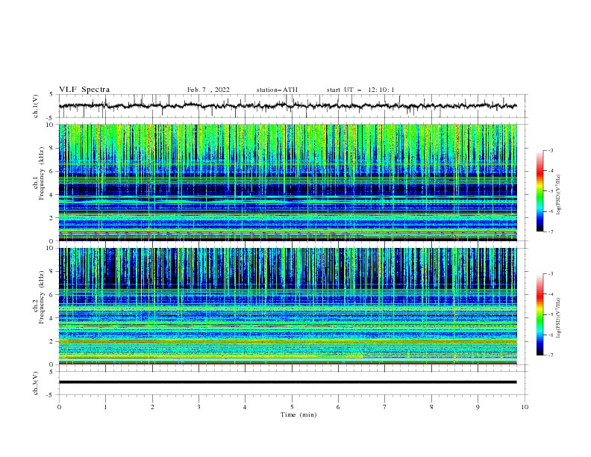This screenshot has height=457, width=591.
Task: Click time-axis tick label "6"
Action: click(338, 407)
